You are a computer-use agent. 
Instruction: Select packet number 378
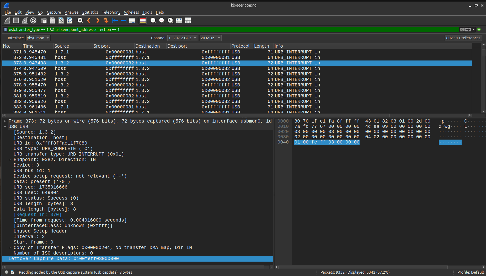click(x=237, y=85)
